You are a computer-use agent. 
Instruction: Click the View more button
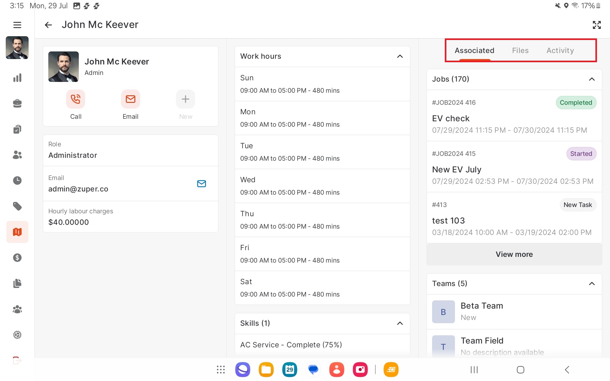pos(514,254)
